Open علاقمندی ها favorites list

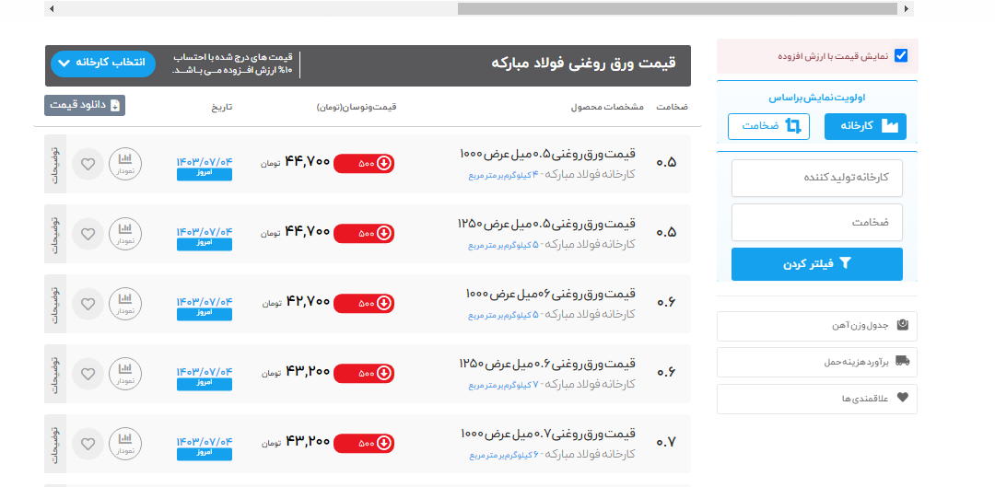click(x=816, y=399)
